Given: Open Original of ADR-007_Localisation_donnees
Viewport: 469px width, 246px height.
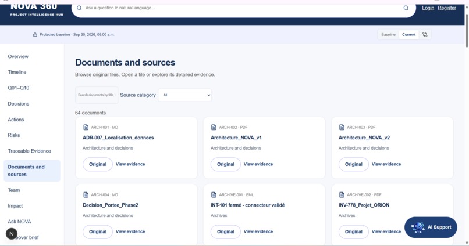Looking at the screenshot, I should point(98,164).
